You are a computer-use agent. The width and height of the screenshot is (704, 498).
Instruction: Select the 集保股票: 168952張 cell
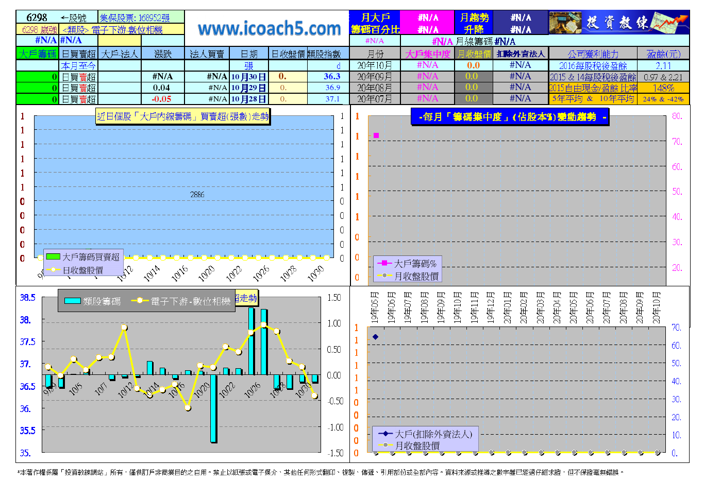pyautogui.click(x=141, y=18)
